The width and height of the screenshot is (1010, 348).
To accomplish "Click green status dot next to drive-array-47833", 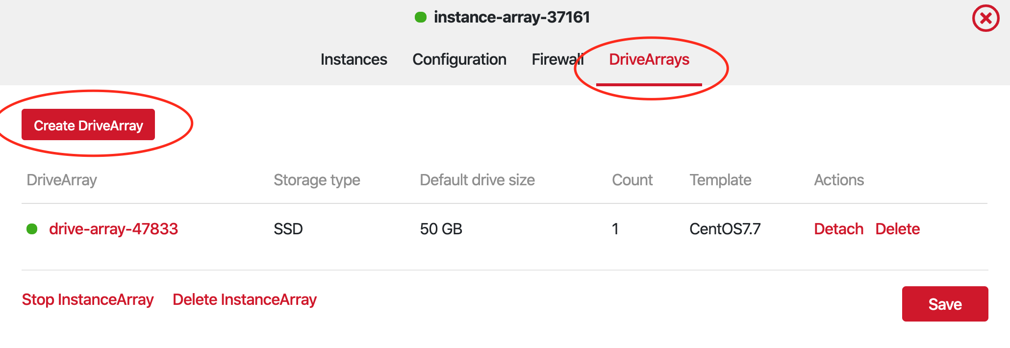I will (x=32, y=229).
